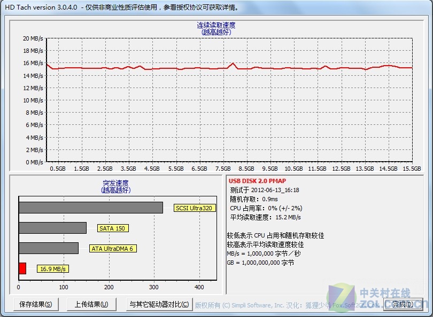Select the red 16.9 MB/s burst bar
The height and width of the screenshot is (317, 433).
click(22, 268)
